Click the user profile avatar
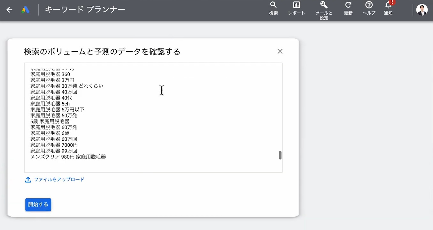The width and height of the screenshot is (433, 230). click(x=422, y=10)
